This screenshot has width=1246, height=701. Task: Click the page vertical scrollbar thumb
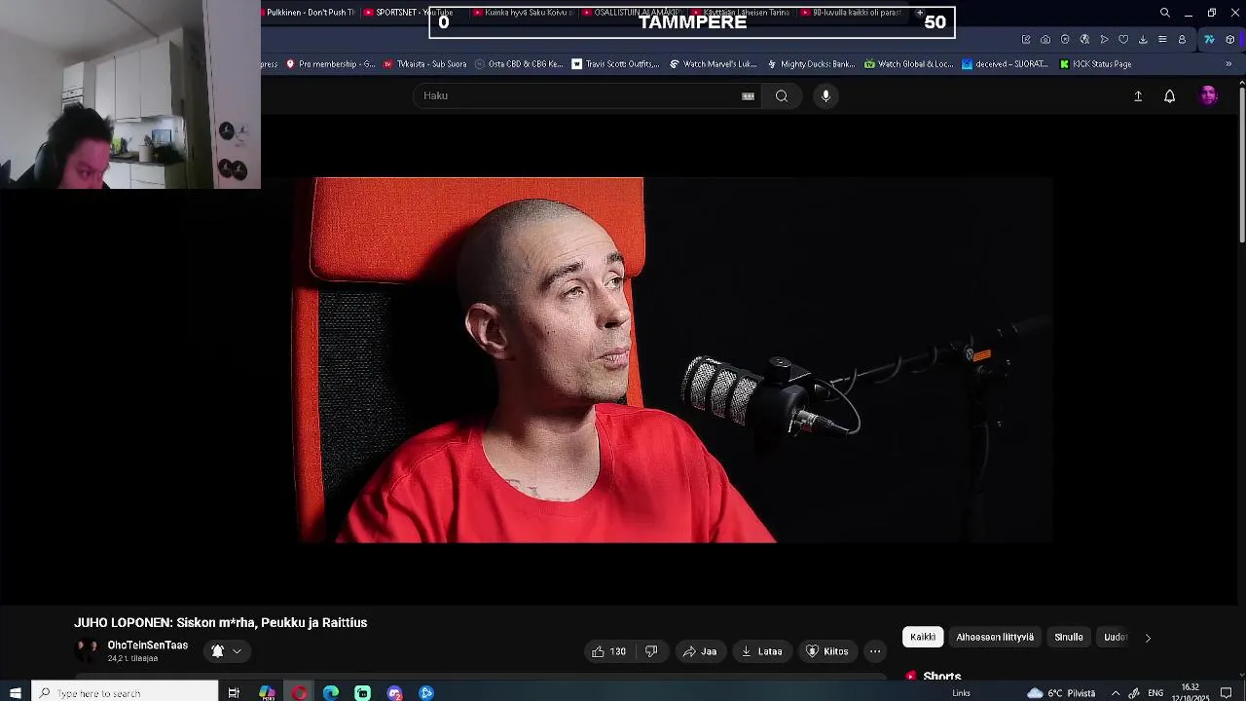tap(1240, 166)
